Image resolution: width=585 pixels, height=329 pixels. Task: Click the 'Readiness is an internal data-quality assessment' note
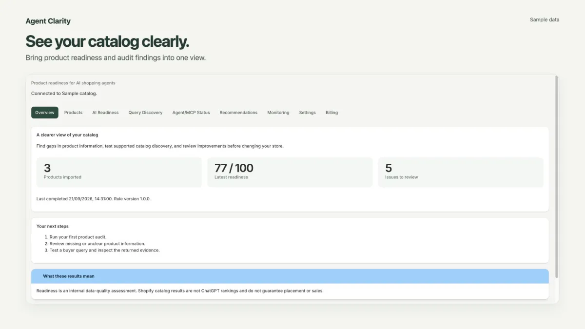click(x=180, y=291)
